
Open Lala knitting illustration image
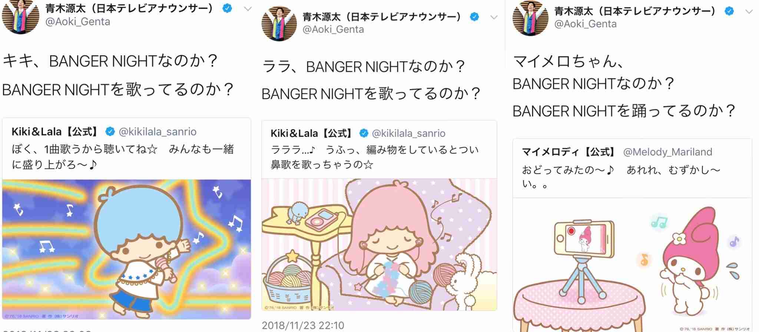point(379,244)
